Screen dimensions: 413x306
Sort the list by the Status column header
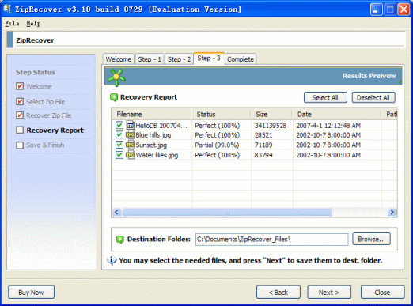[221, 114]
